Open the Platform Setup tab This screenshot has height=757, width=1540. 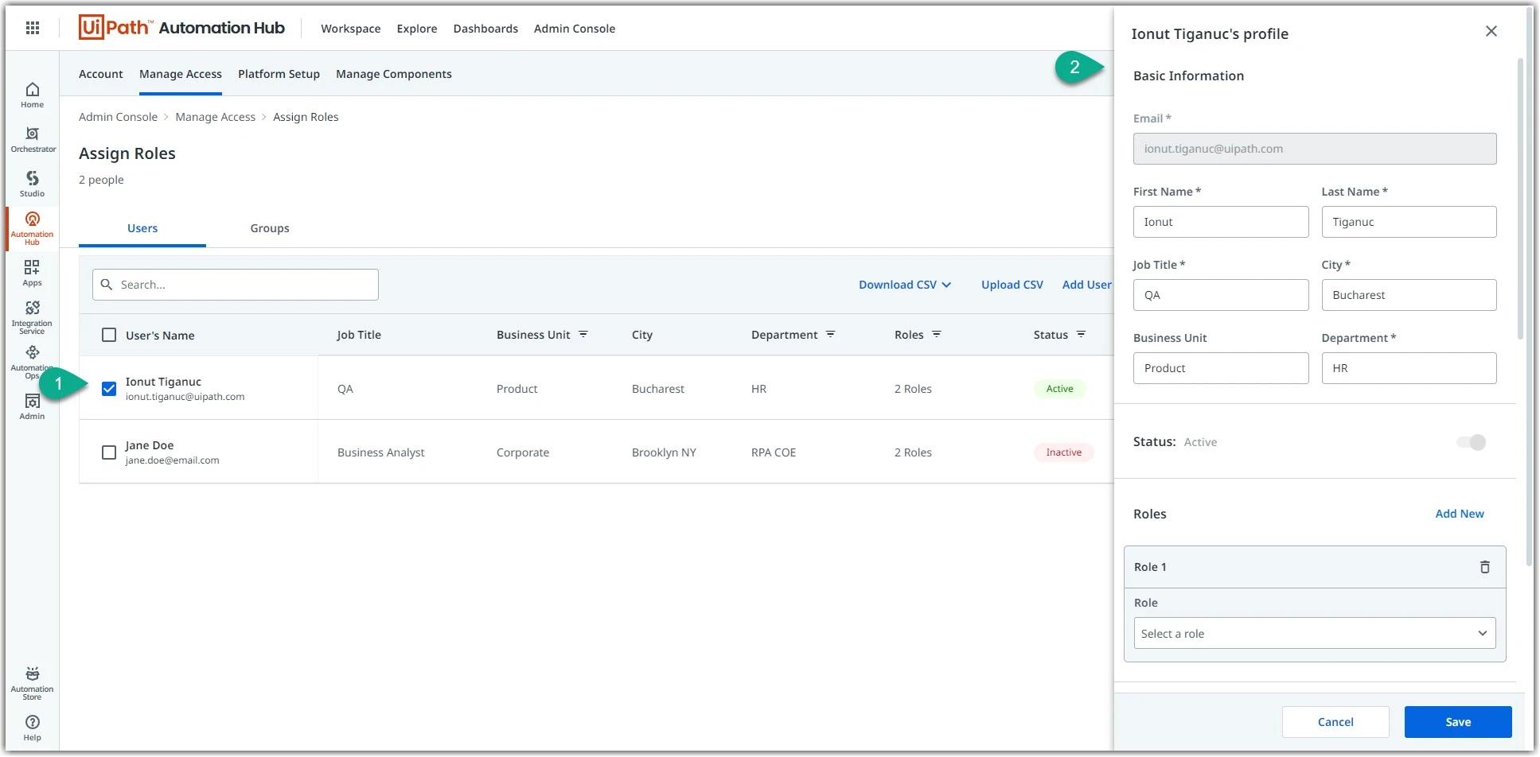click(279, 74)
